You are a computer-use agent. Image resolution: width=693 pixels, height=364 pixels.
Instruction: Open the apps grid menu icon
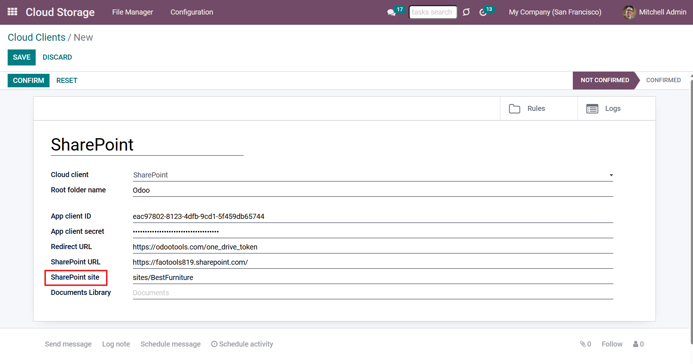coord(12,12)
